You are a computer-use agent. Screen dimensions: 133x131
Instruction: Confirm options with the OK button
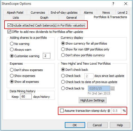[x=75, y=125]
